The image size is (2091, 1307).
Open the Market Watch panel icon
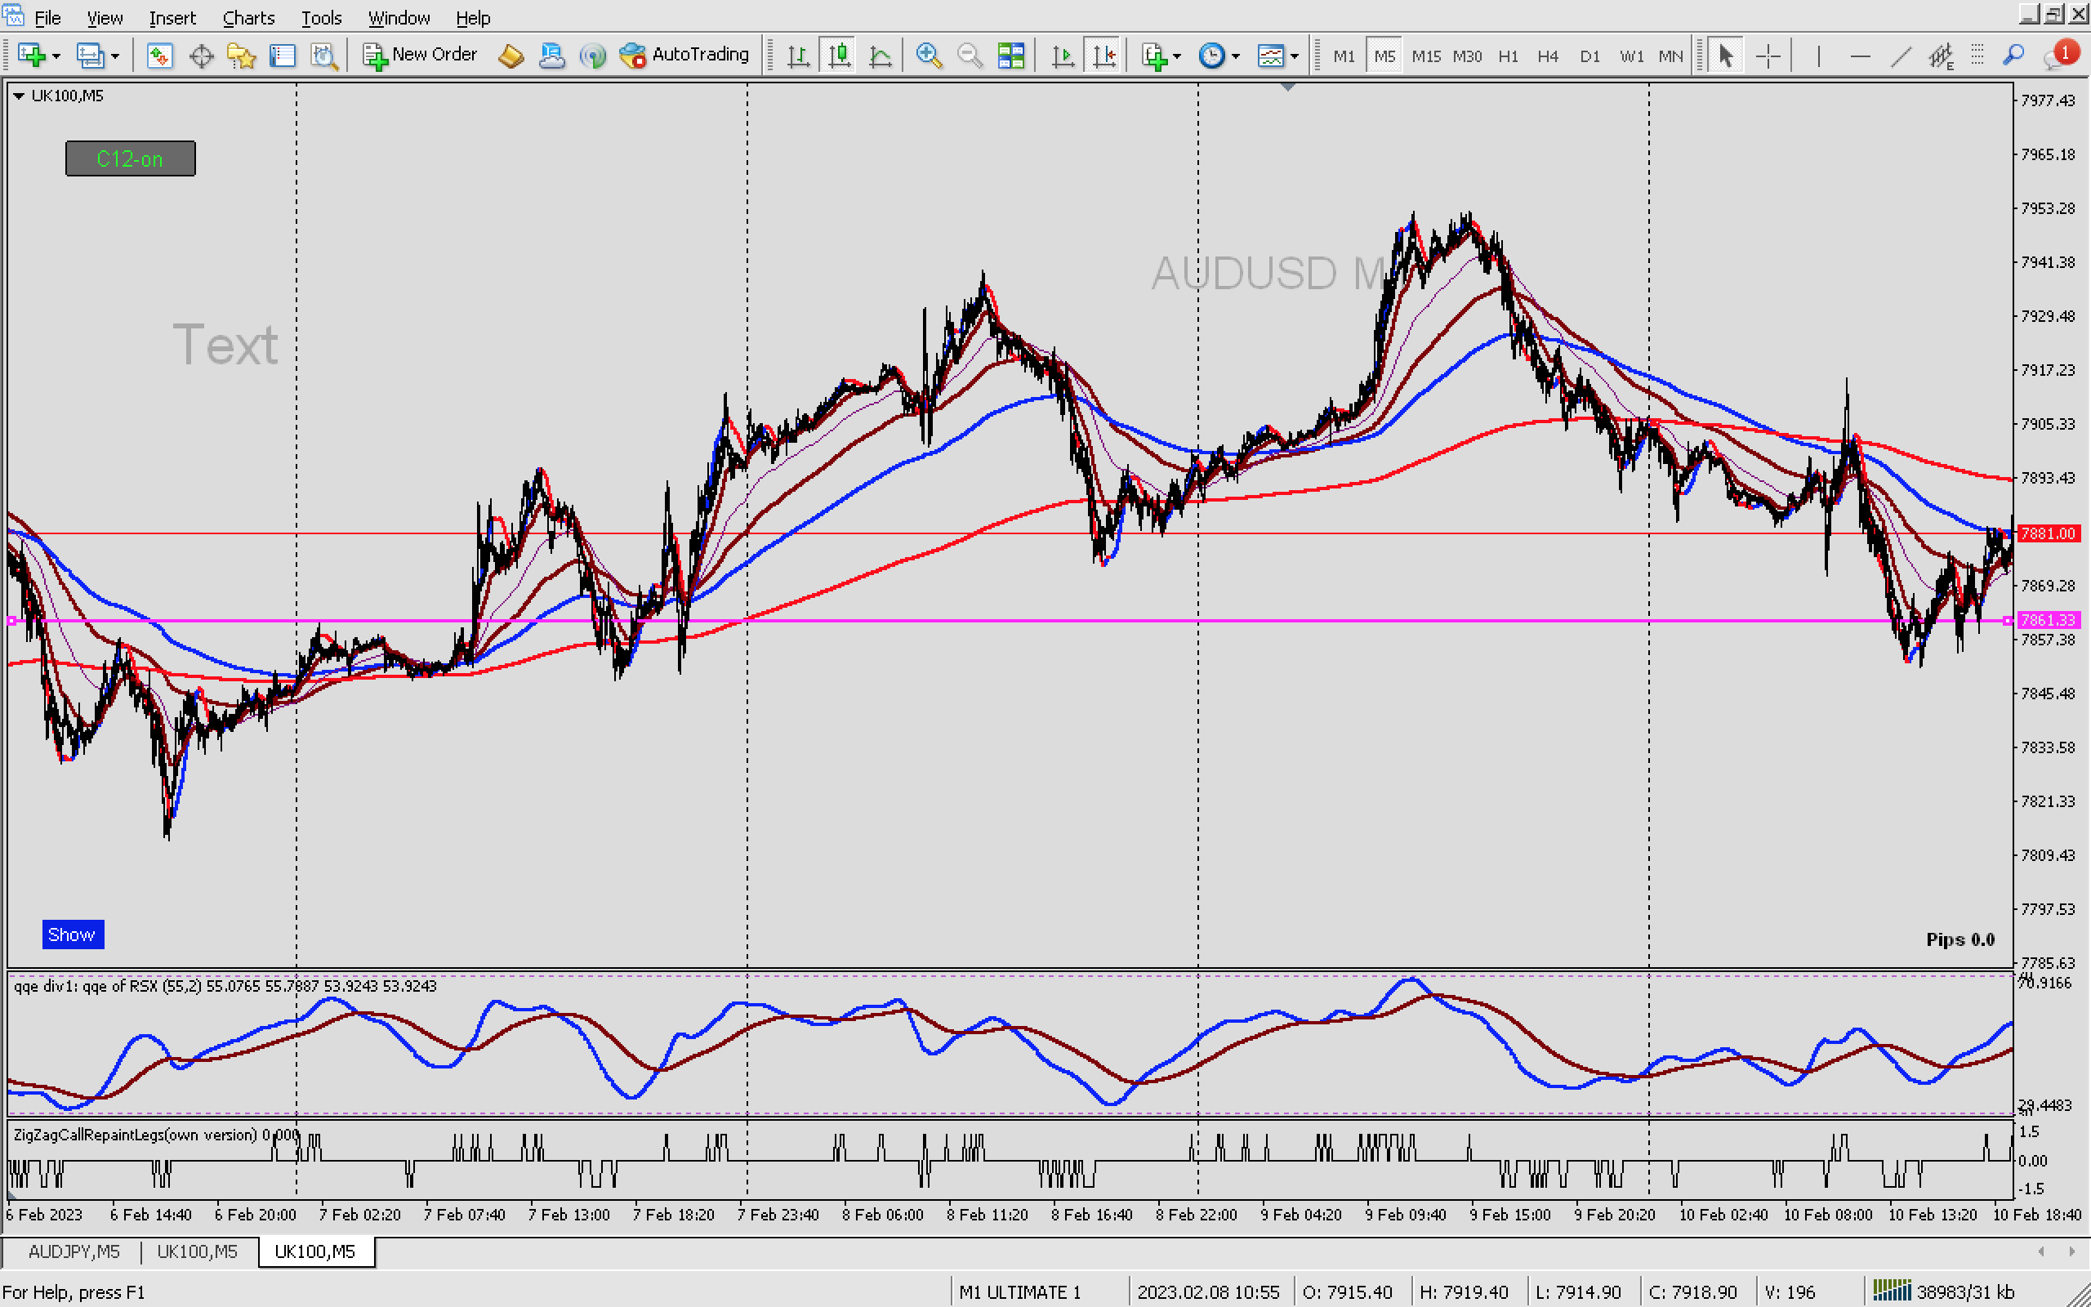[159, 56]
